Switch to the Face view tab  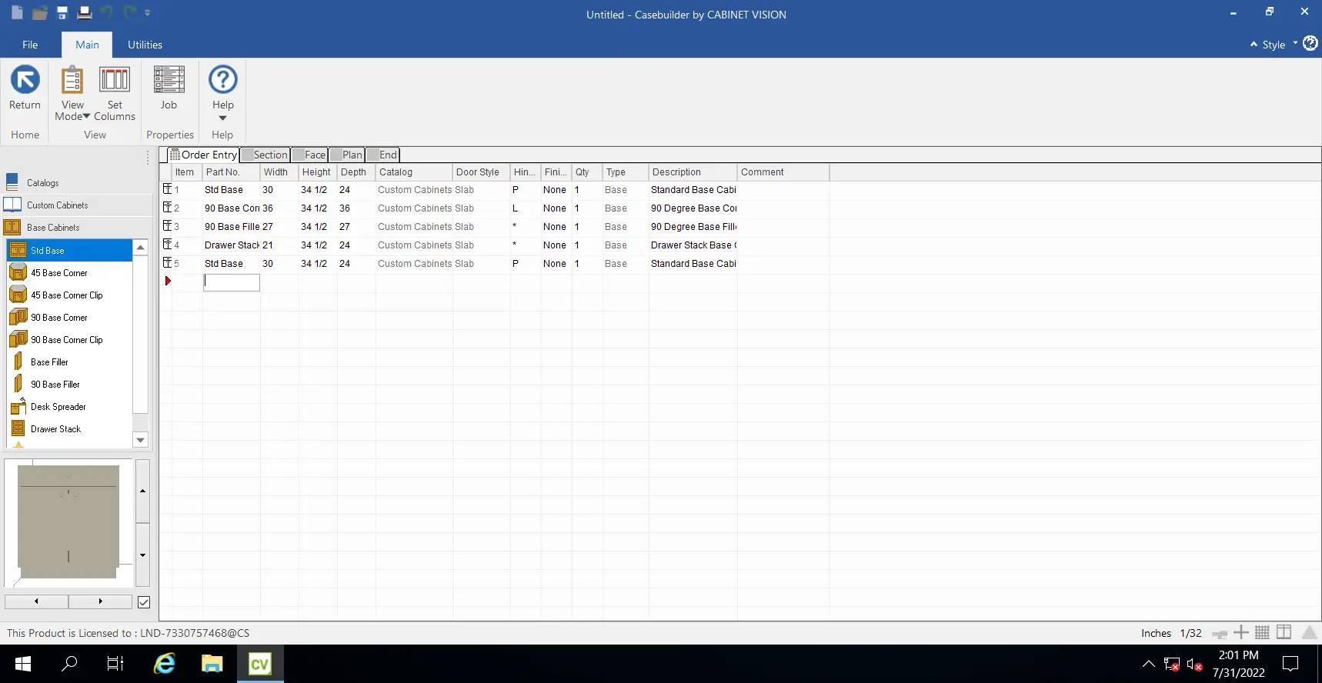309,155
